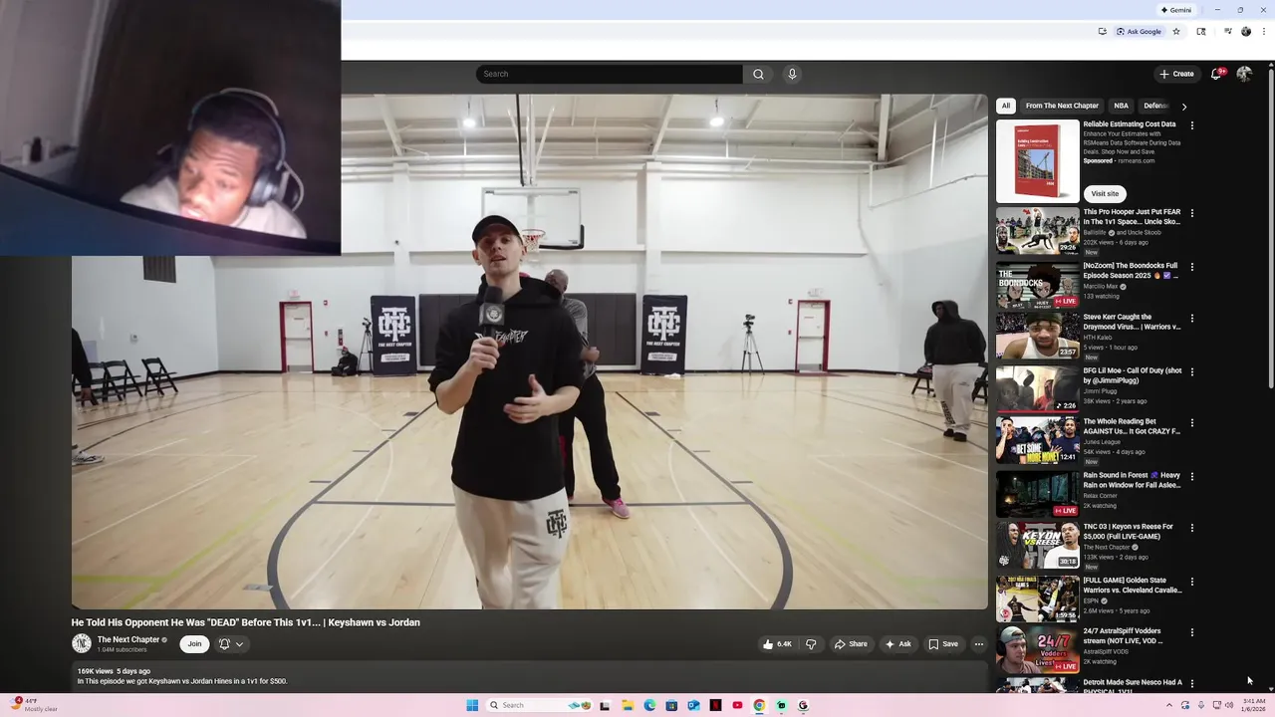Open Chrome profile avatar
This screenshot has width=1275, height=717.
[x=1246, y=32]
